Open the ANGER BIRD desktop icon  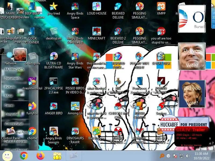[53, 106]
